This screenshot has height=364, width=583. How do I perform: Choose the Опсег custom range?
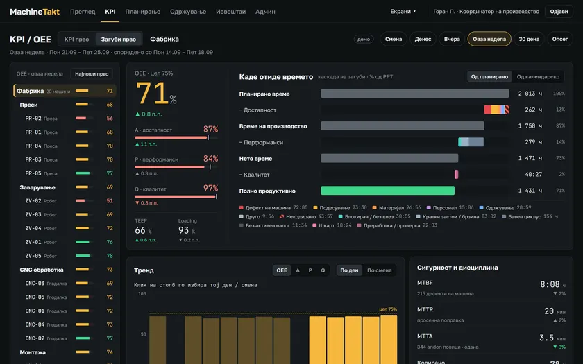click(x=560, y=39)
